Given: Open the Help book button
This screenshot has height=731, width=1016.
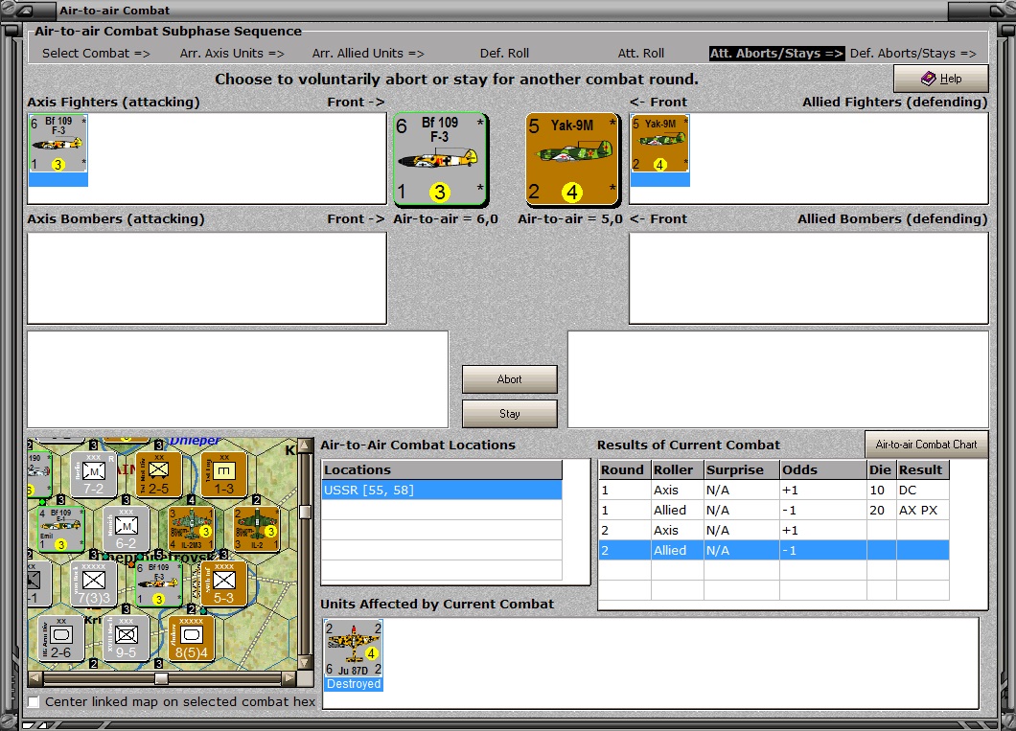Looking at the screenshot, I should 941,79.
